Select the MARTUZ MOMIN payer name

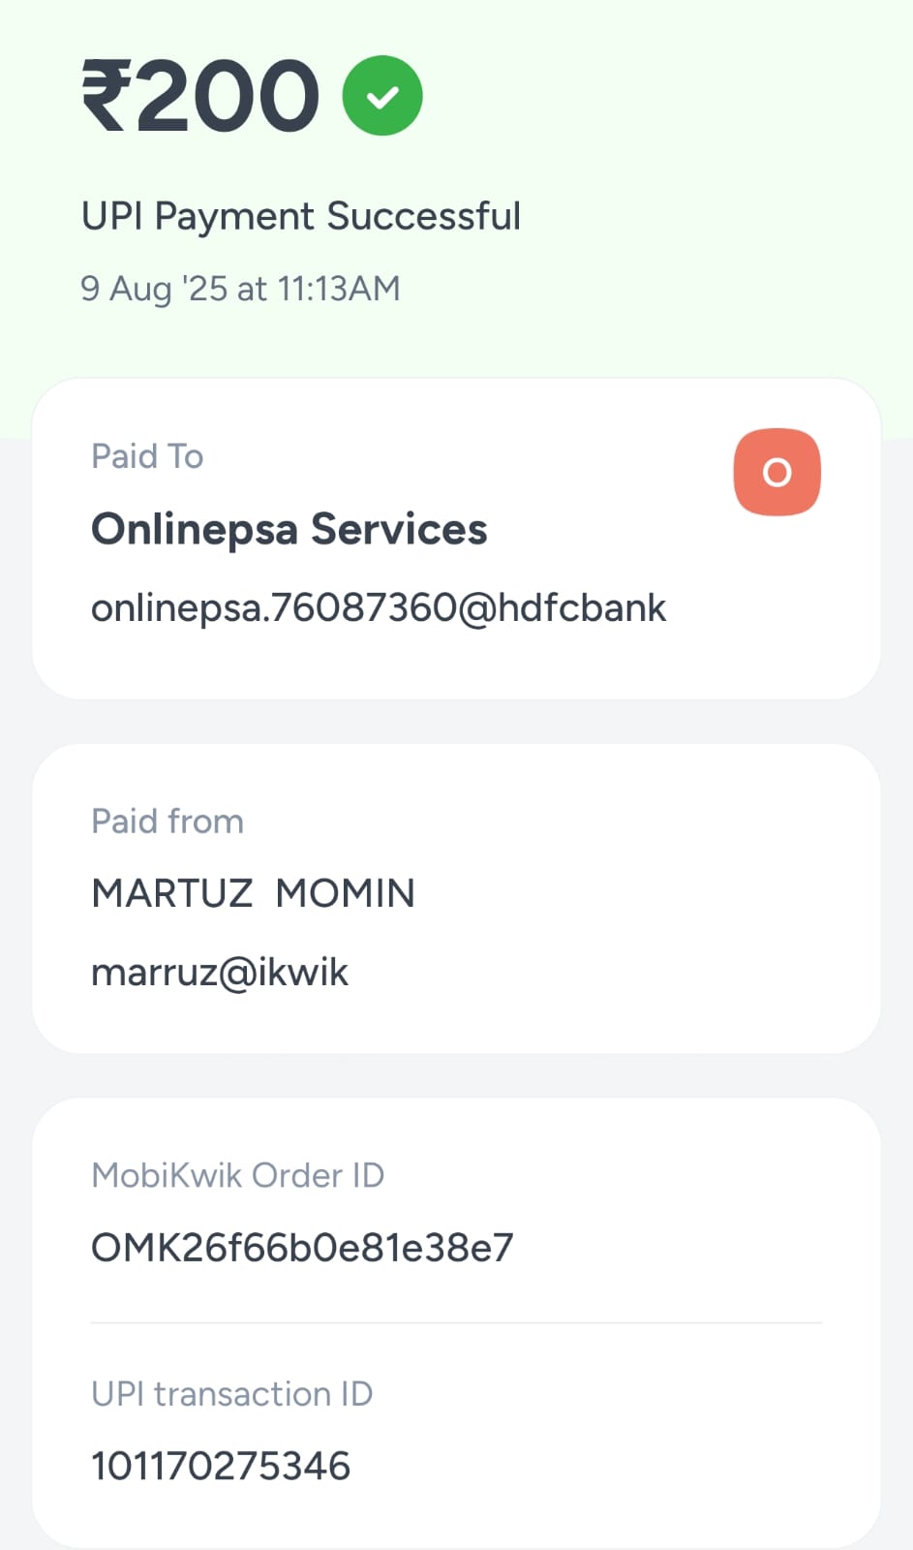click(x=254, y=893)
